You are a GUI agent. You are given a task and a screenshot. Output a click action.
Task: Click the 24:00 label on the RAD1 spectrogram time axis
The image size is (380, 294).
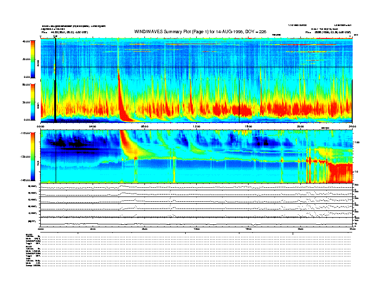352,126
